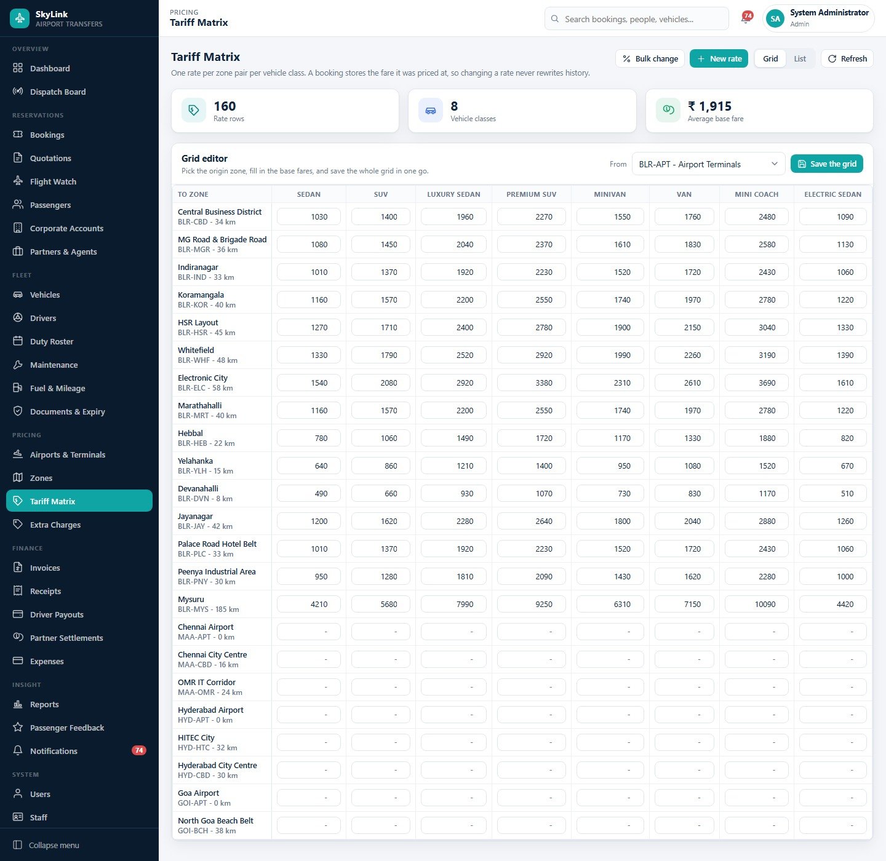Click the Airports & Terminals takeoff icon

point(18,454)
